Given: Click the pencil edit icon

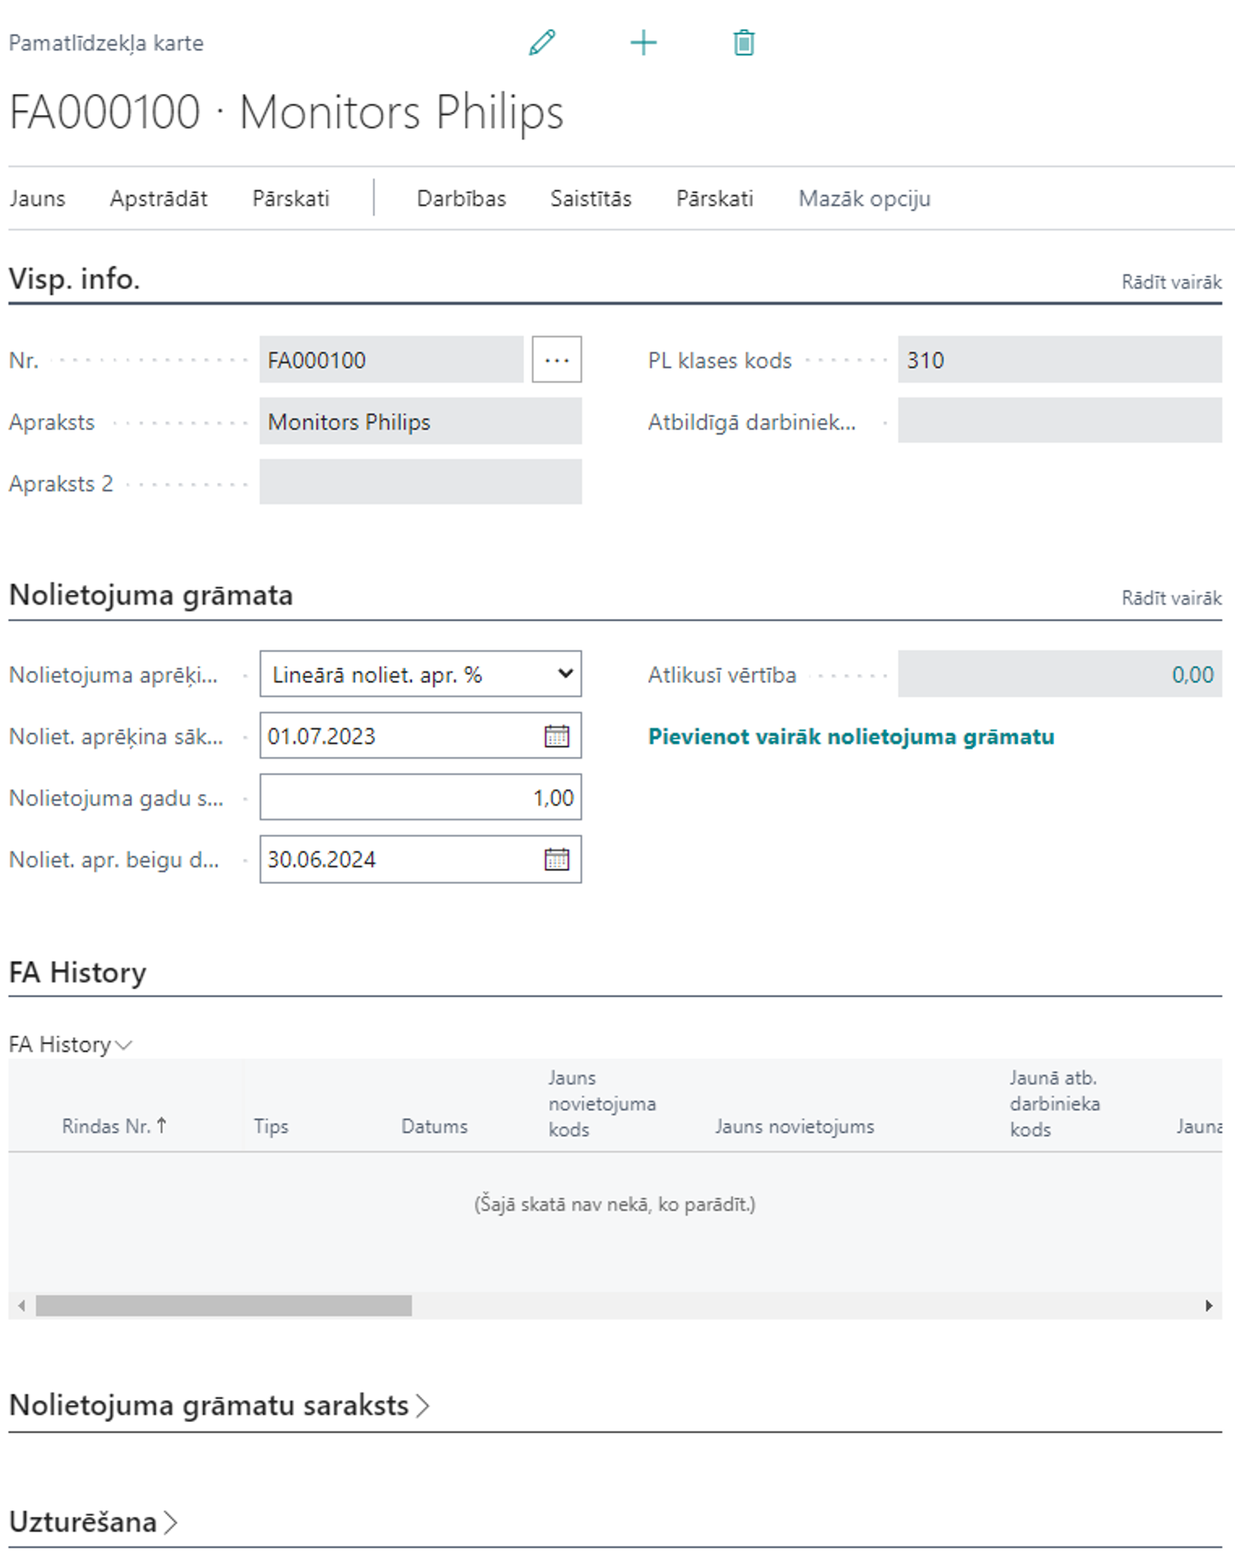Looking at the screenshot, I should point(542,43).
